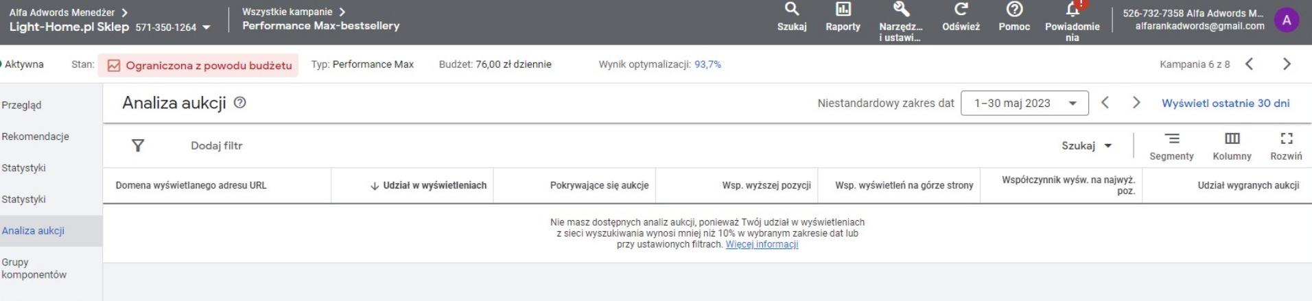Click the Dodaj filtr field
1312x301 pixels.
(x=217, y=145)
